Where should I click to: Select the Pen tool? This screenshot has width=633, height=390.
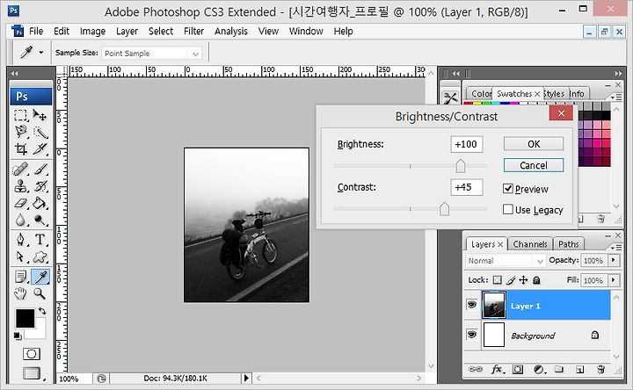[20, 240]
